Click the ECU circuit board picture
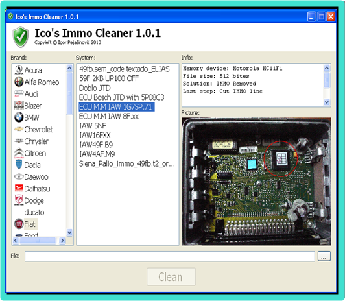Viewport: 345px width, 301px height. pyautogui.click(x=256, y=182)
